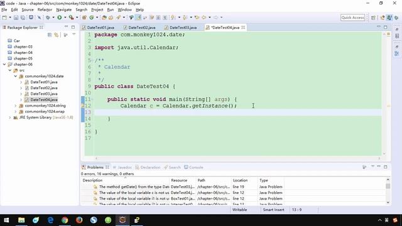Open the New Java Class dropdown arrow
Viewport: 402px width, 226px height.
pos(97,18)
